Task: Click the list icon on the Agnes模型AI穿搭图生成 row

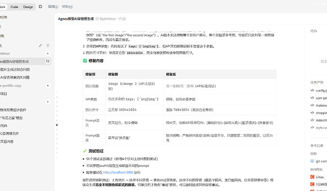Action: (x=48, y=61)
